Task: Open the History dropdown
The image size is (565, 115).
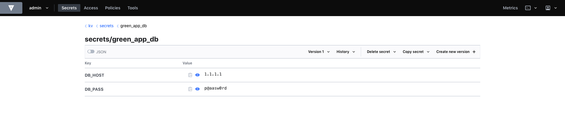Action: click(x=346, y=52)
